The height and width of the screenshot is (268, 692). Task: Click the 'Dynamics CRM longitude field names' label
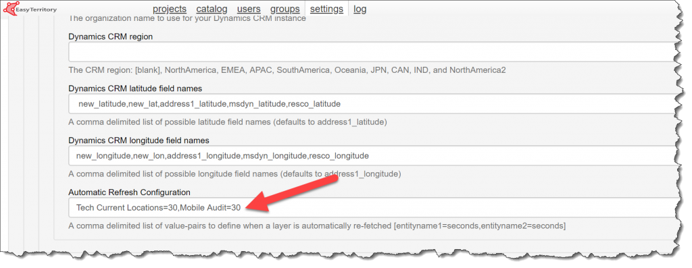point(139,140)
